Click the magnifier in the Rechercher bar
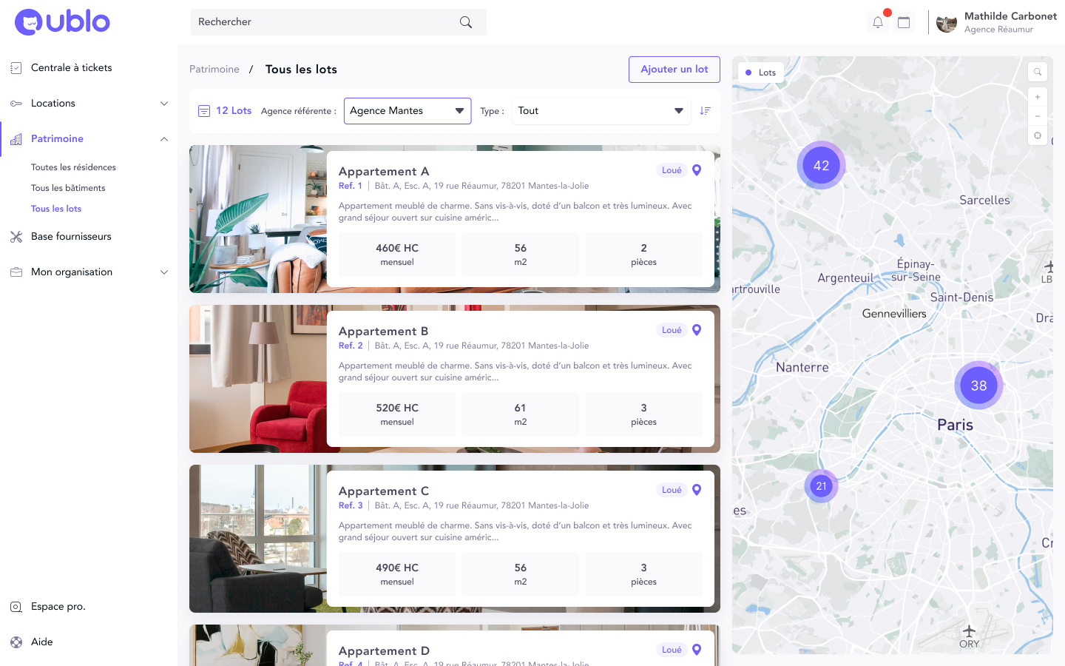The width and height of the screenshot is (1065, 666). point(465,22)
